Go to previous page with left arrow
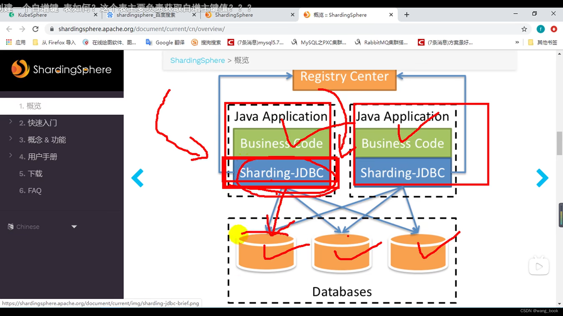 138,178
